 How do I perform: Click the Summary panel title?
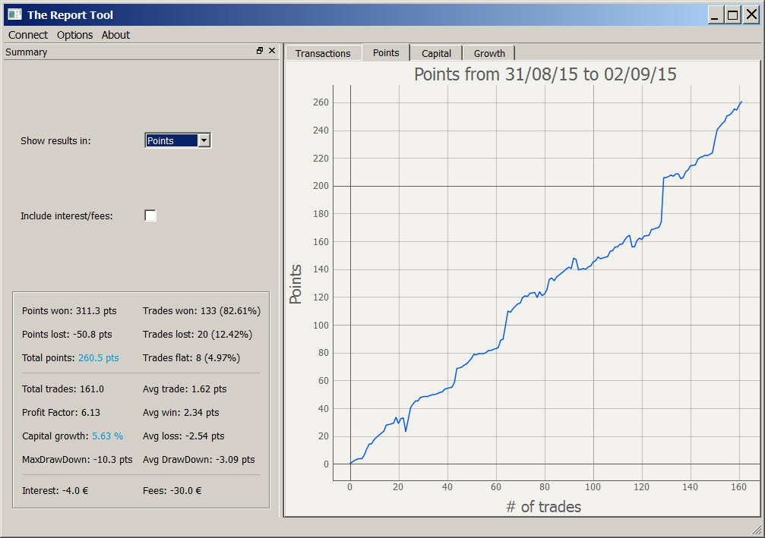[x=27, y=52]
